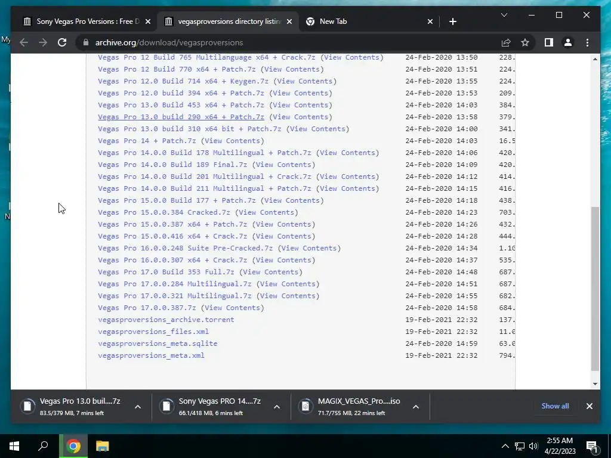Open vegasproversions_archive.torrent link
Viewport: 611px width, 458px height.
pos(166,320)
